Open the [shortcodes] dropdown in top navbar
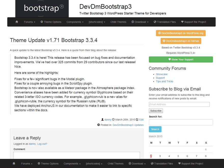 [x=97, y=22]
